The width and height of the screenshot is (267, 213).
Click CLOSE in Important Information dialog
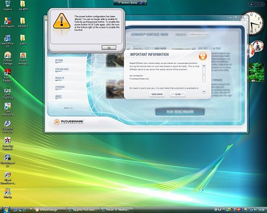tap(178, 94)
